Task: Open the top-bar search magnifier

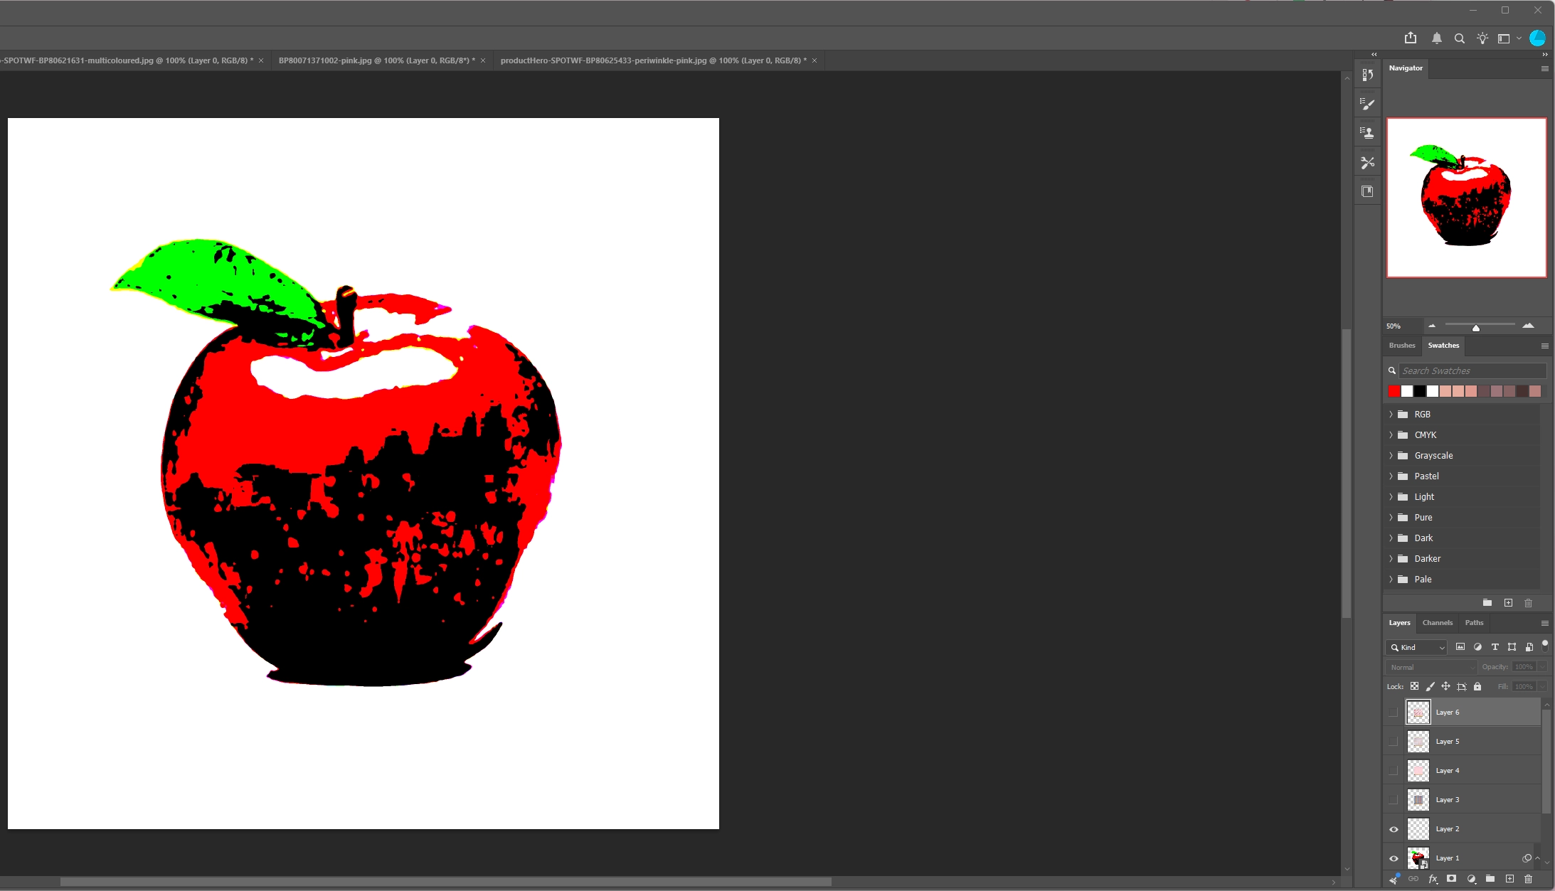Action: click(1460, 38)
